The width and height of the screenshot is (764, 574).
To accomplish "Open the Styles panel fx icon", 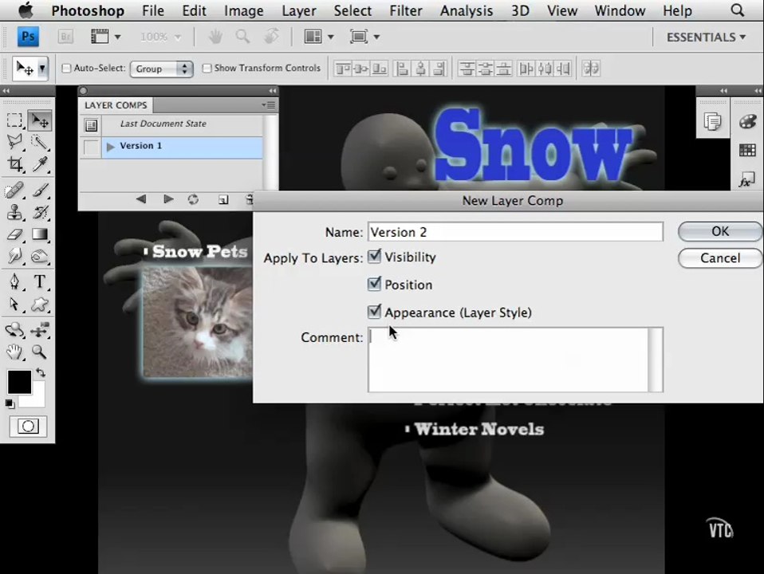I will [x=746, y=180].
